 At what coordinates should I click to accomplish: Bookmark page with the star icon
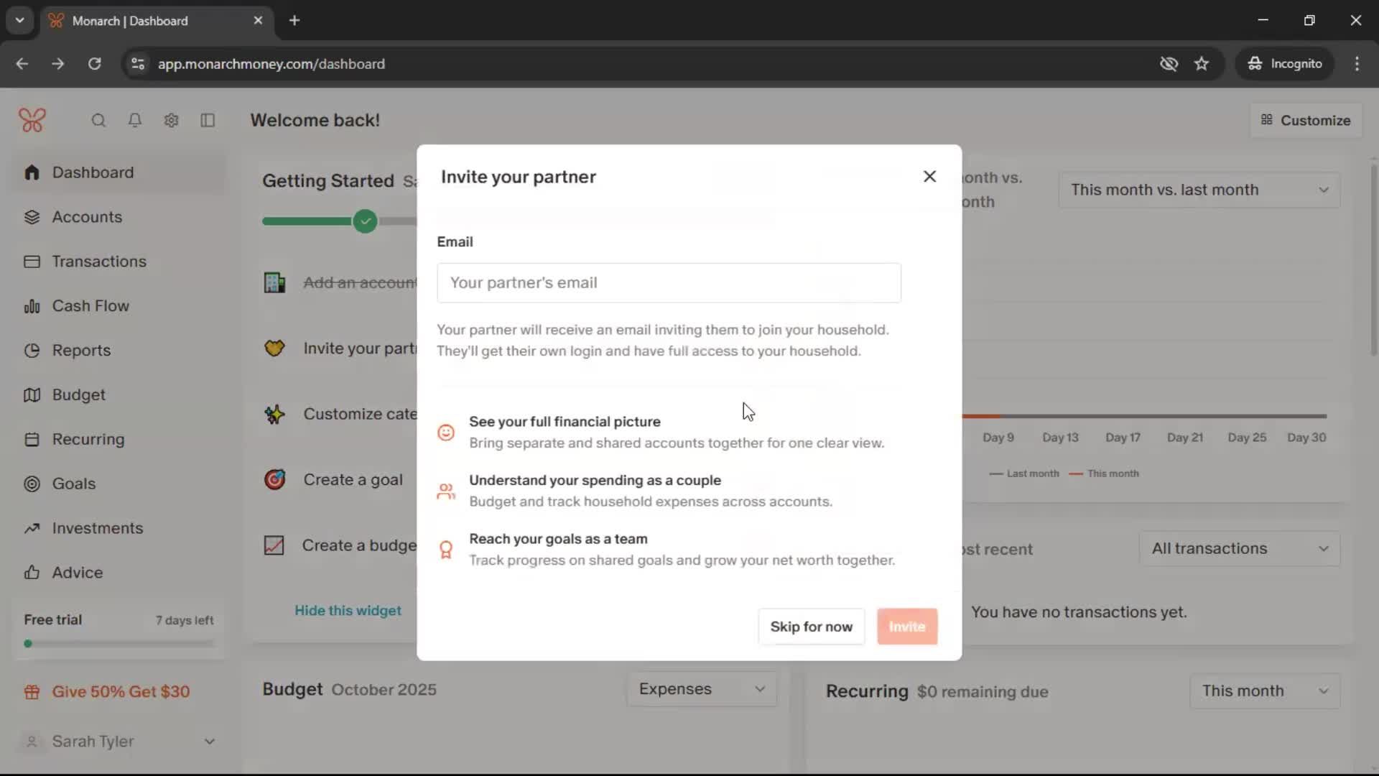click(x=1202, y=64)
